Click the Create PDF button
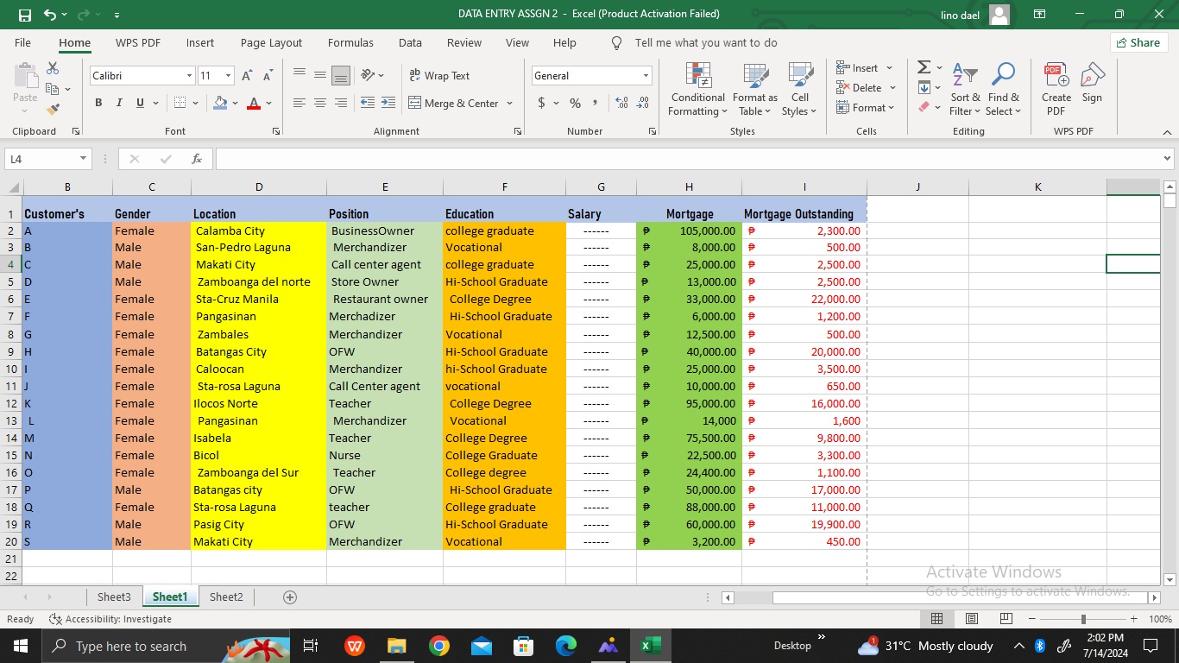The width and height of the screenshot is (1179, 663). coord(1056,86)
